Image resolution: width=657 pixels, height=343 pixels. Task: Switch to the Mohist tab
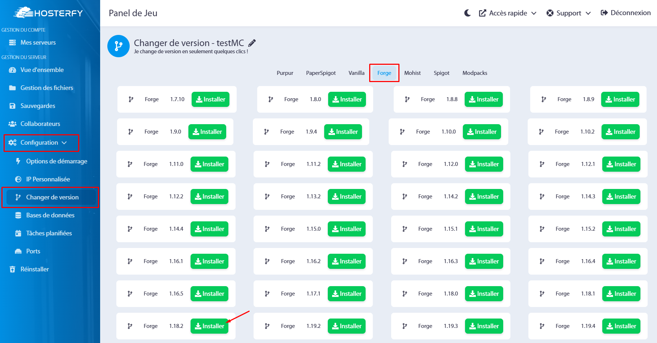click(412, 73)
